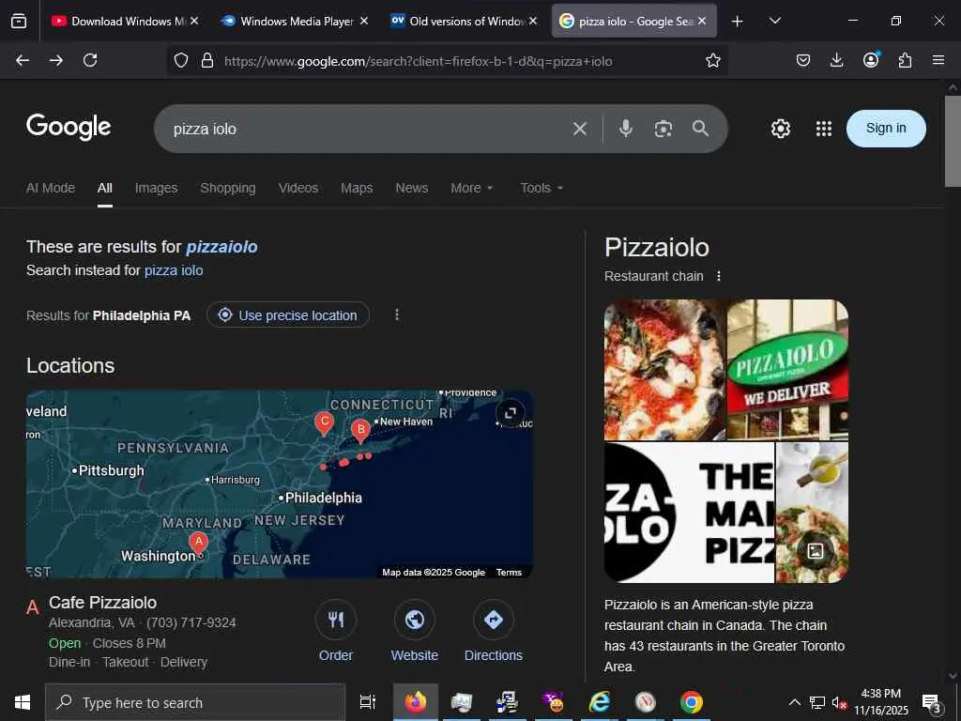Screen dimensions: 961x721
Task: Expand the locations map to fullscreen
Action: [x=511, y=413]
